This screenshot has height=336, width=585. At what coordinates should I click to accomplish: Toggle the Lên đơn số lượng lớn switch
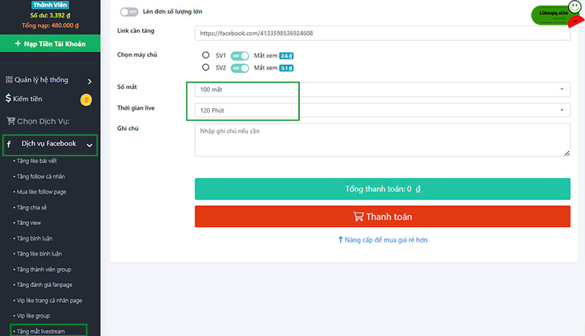129,12
